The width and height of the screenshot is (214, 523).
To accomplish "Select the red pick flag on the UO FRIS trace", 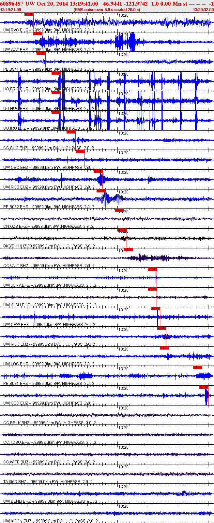I will click(56, 73).
